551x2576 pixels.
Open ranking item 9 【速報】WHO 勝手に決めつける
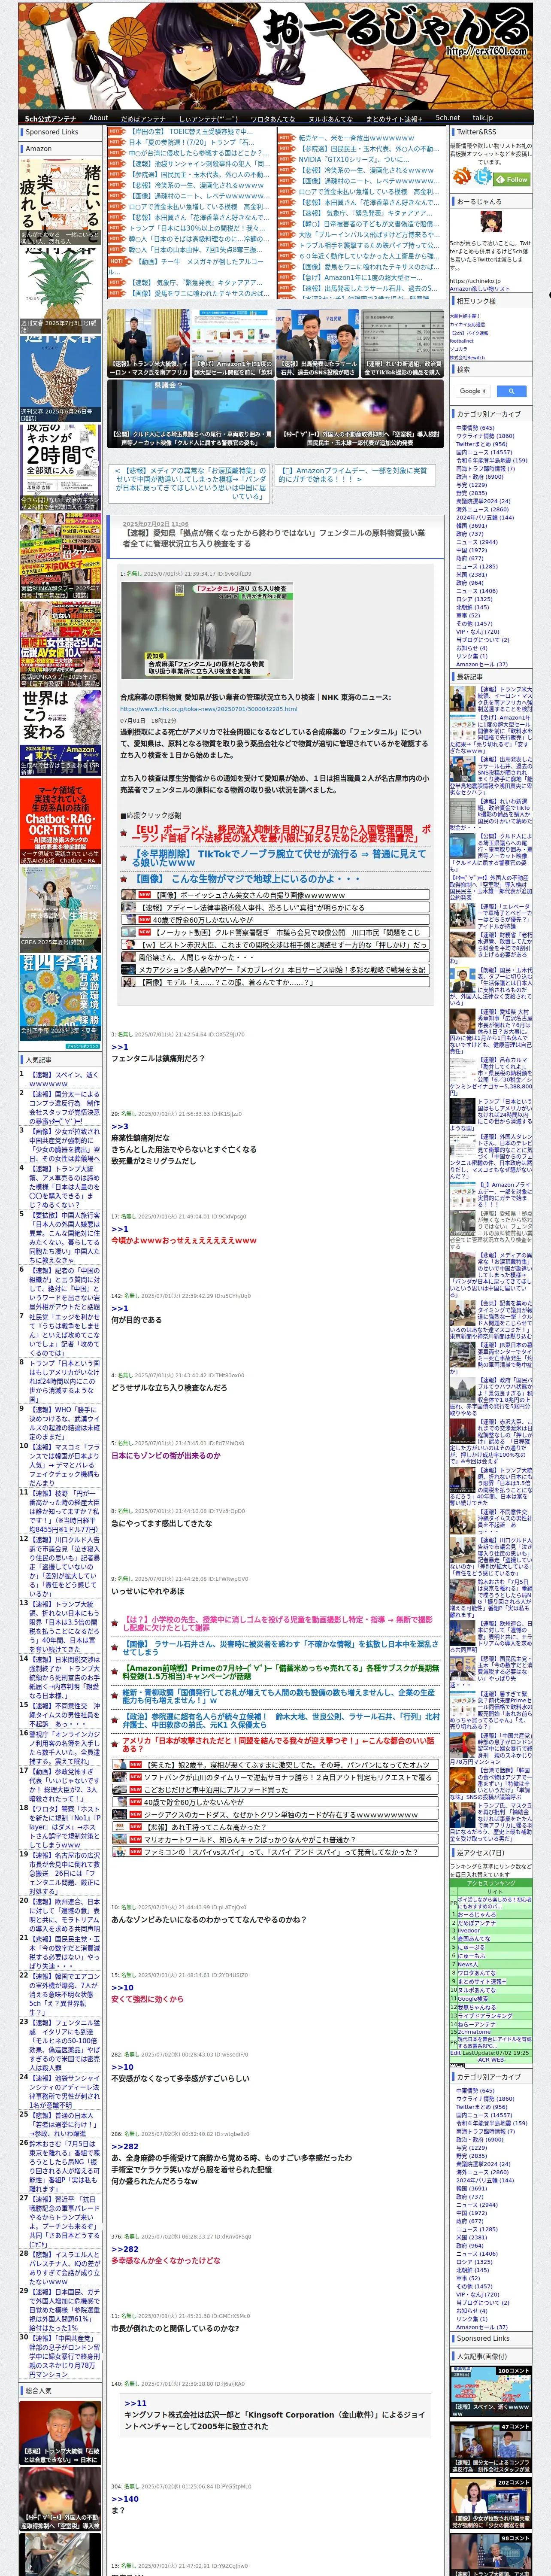click(x=64, y=1422)
